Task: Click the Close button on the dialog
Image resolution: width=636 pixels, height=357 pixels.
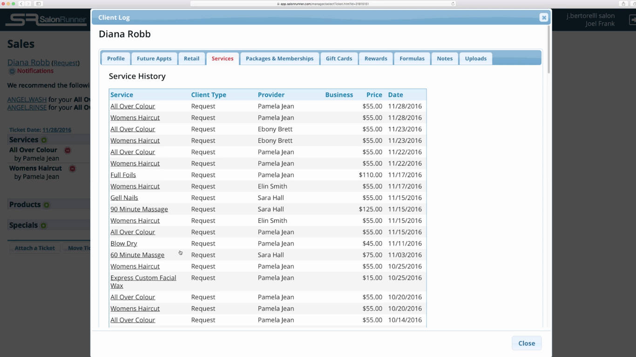Action: [526, 343]
